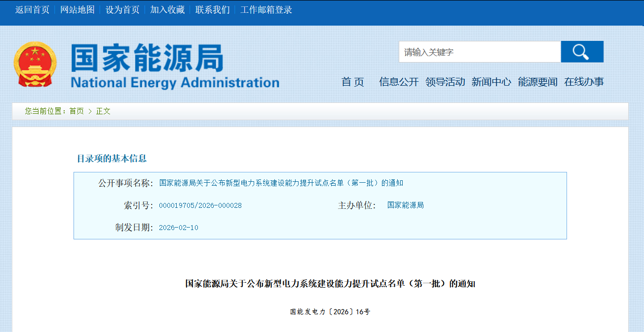Open the 网站地图 link
The image size is (644, 332).
77,10
